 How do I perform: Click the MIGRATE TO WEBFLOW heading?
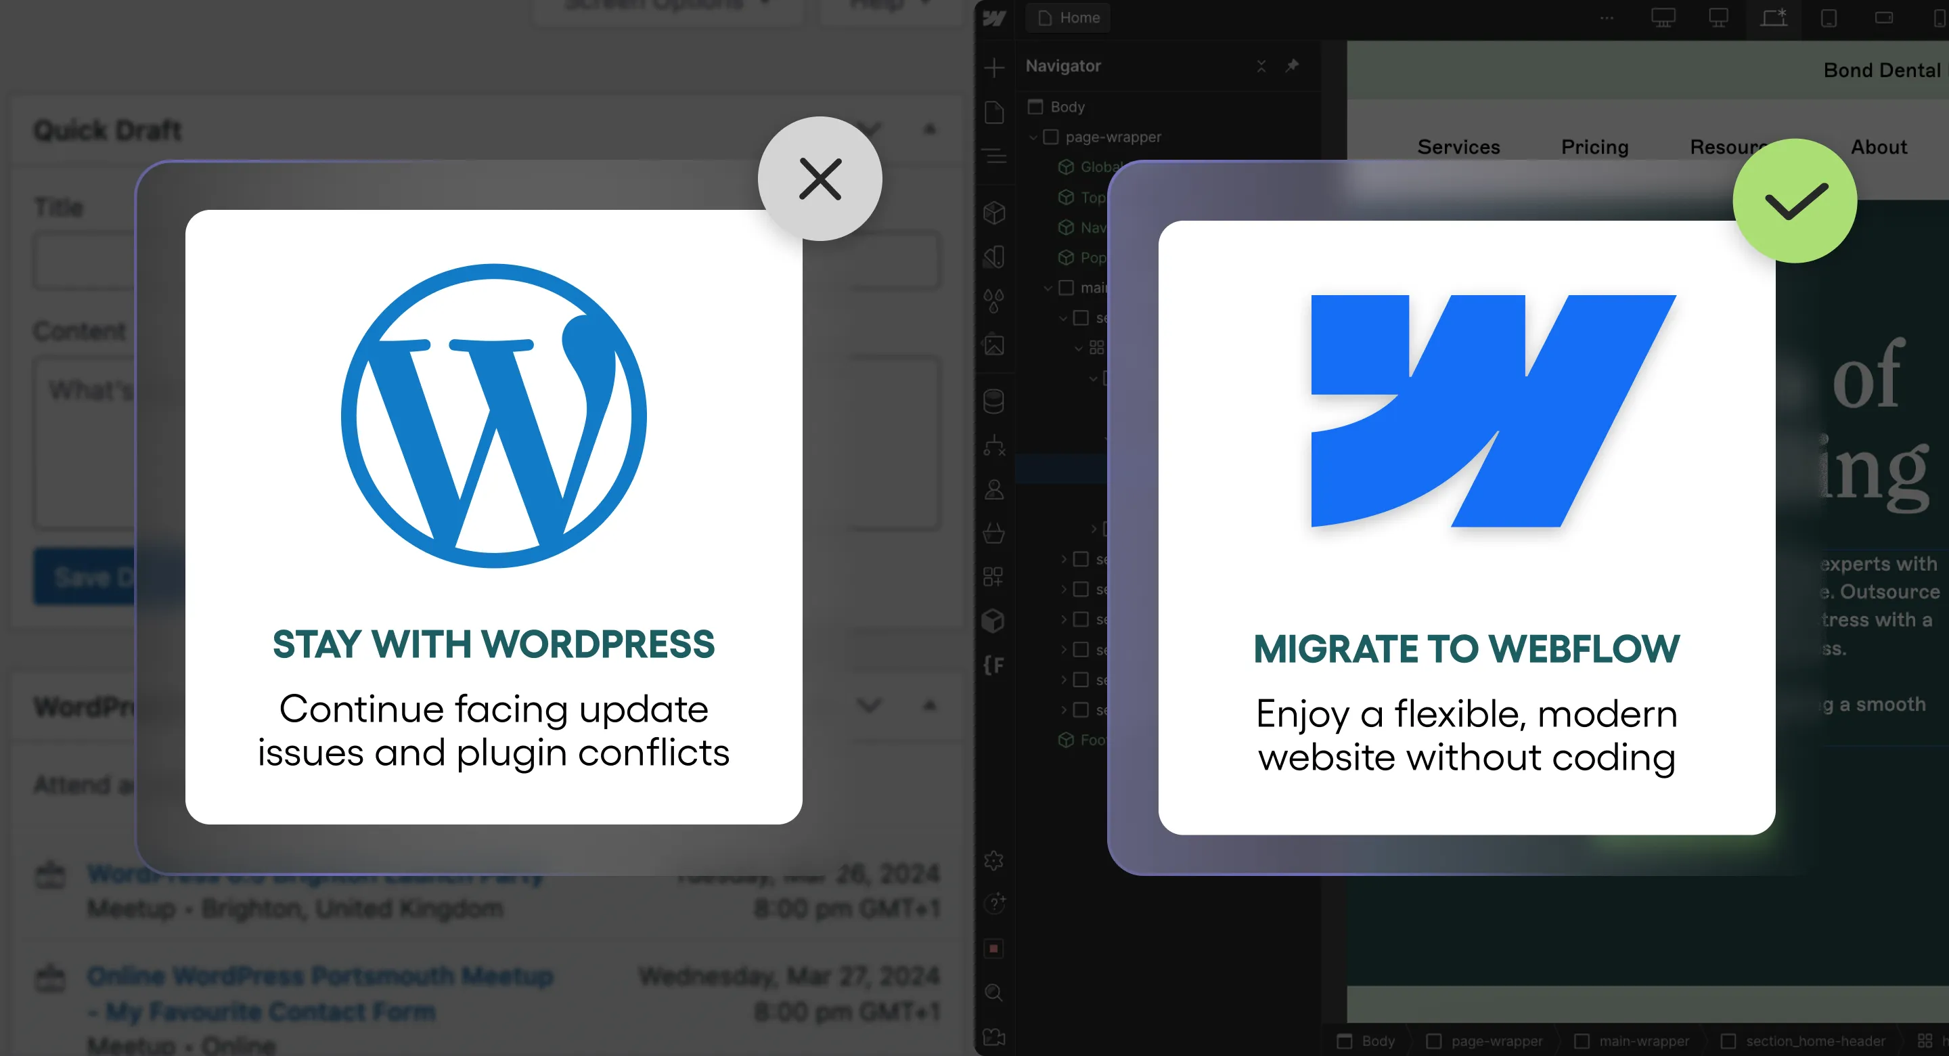[x=1466, y=648]
